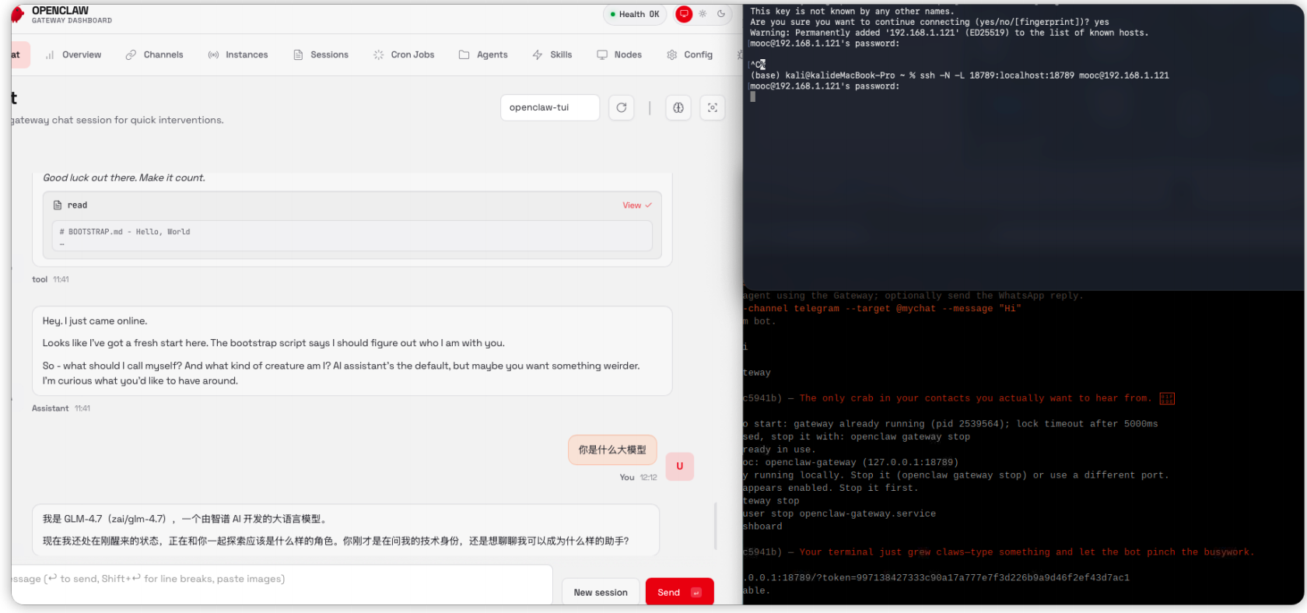Open Cron Jobs via its spinner icon
Screen dimensions: 1307x613
click(x=379, y=54)
